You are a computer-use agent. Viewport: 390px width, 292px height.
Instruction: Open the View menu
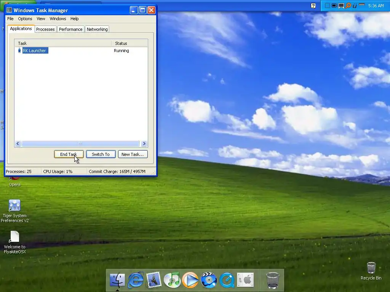click(41, 19)
